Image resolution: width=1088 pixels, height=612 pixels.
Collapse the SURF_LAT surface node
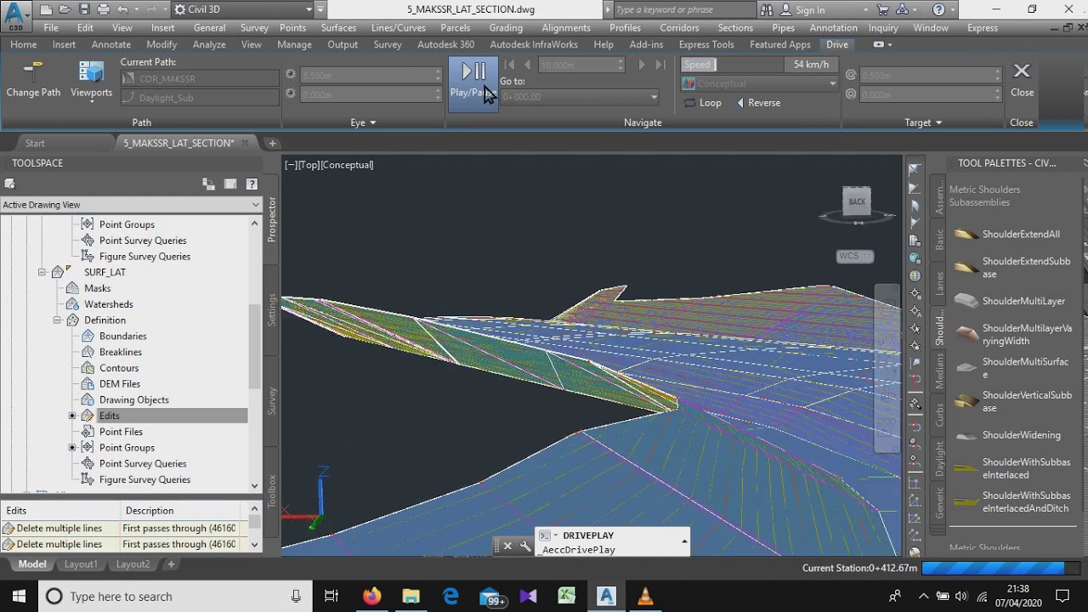pos(42,272)
